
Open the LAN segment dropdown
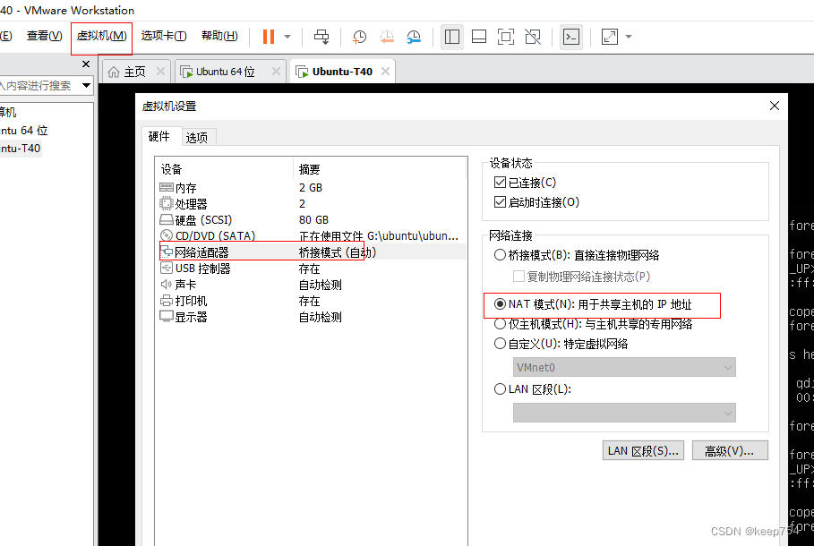(x=624, y=413)
